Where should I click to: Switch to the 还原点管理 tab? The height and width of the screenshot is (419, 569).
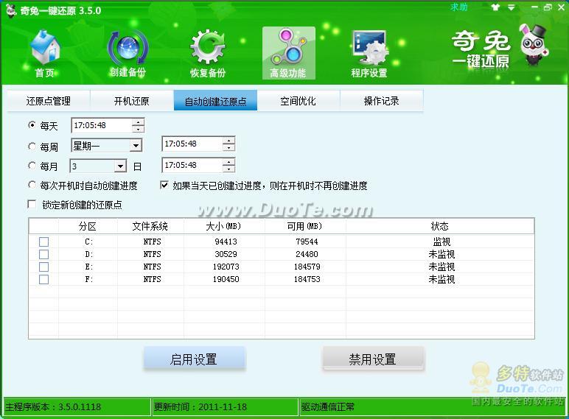click(x=49, y=100)
